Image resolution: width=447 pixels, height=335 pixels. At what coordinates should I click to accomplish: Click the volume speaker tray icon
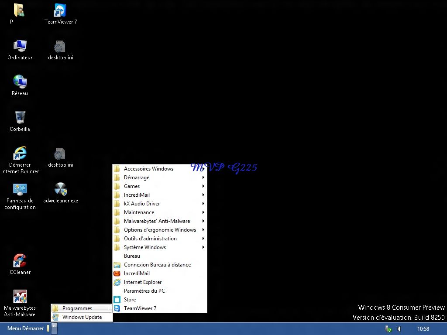point(399,329)
